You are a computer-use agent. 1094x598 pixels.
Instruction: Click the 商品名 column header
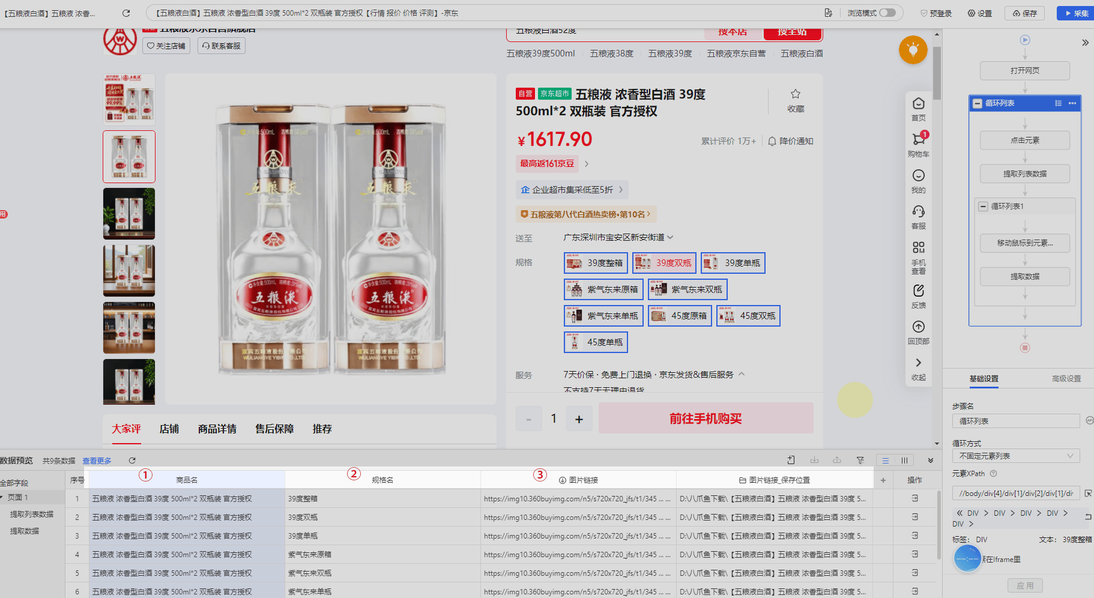click(x=187, y=480)
